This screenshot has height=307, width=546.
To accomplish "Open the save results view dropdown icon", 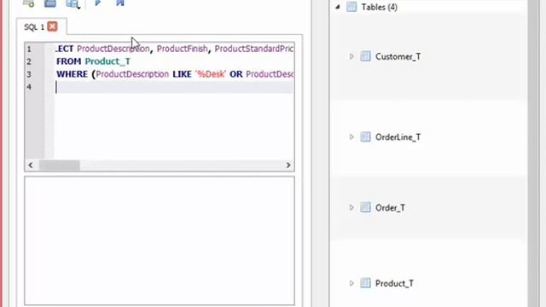I will point(73,3).
